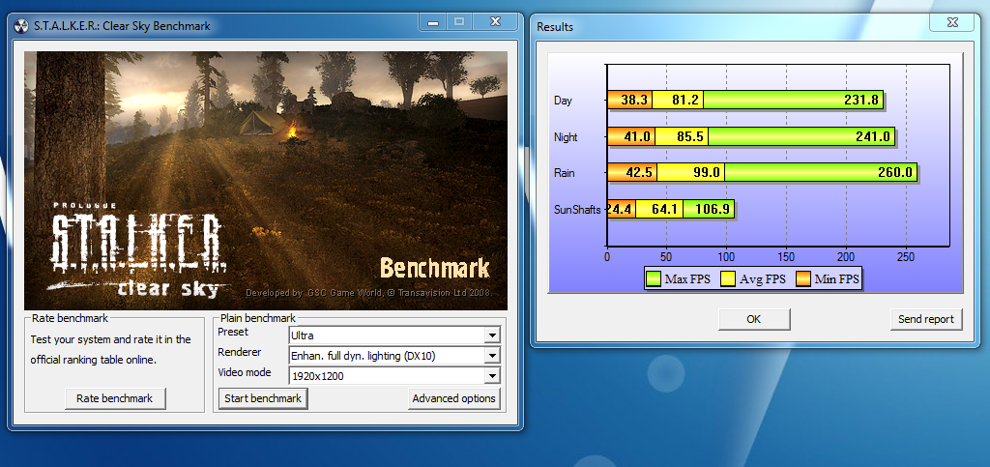Click the green Max FPS legend swatch
The image size is (990, 467).
click(654, 278)
